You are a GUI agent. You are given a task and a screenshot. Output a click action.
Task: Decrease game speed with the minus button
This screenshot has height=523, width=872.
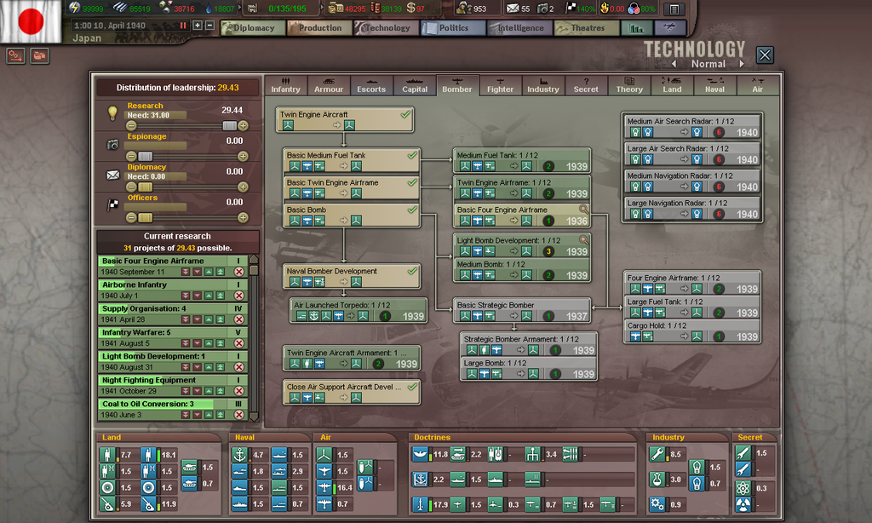209,26
